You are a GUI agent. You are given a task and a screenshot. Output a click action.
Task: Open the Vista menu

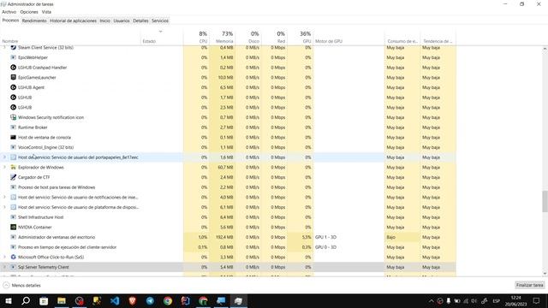pos(46,12)
